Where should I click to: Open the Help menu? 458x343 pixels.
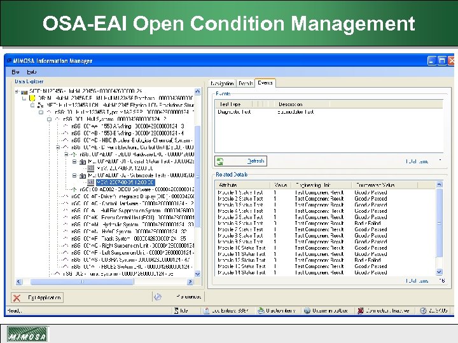tap(32, 72)
